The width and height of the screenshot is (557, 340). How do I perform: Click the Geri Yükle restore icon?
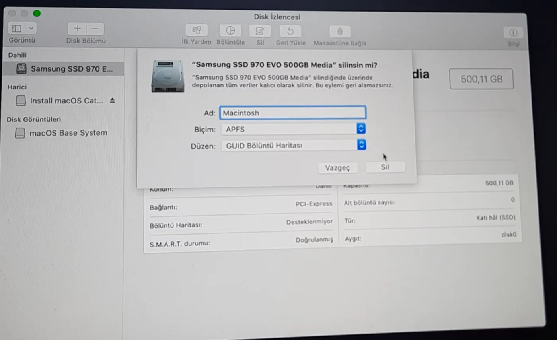[290, 31]
